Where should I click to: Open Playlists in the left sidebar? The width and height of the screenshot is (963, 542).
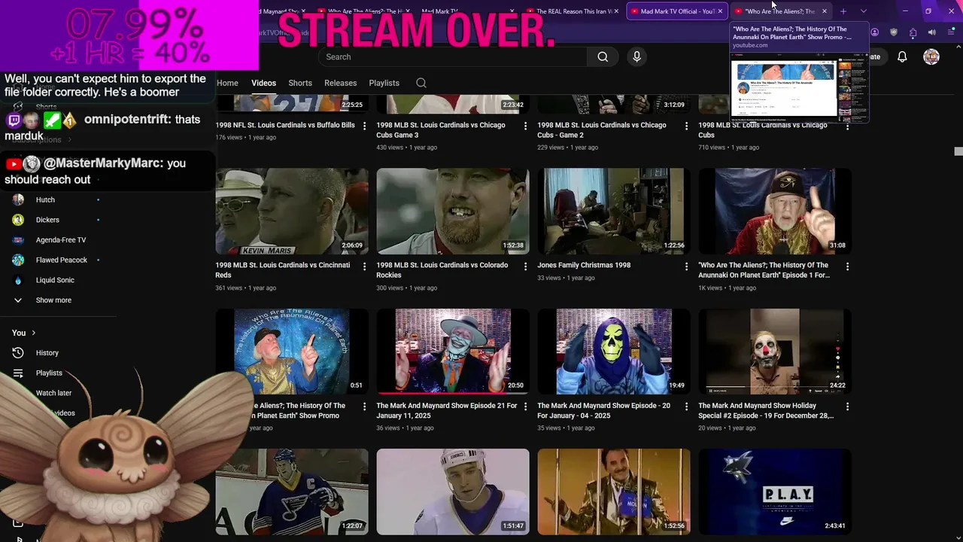pos(49,373)
